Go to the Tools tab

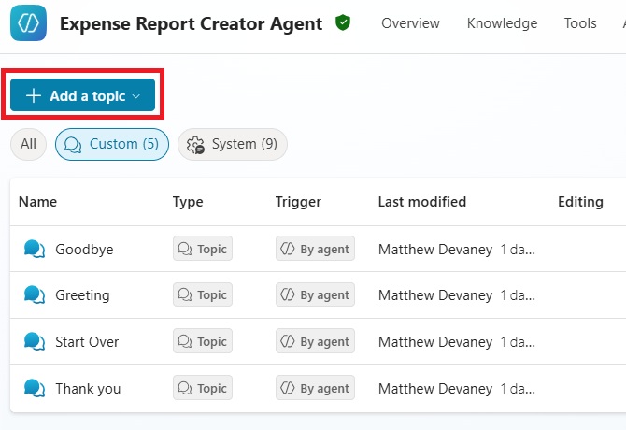(x=580, y=23)
